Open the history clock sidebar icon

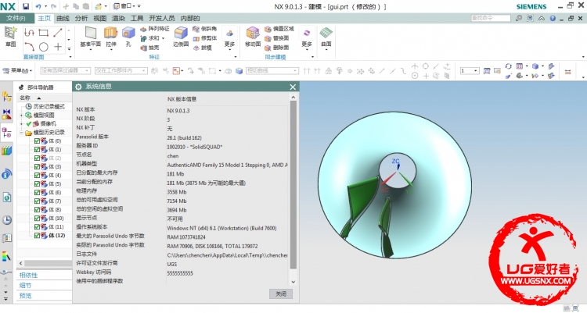coord(7,219)
